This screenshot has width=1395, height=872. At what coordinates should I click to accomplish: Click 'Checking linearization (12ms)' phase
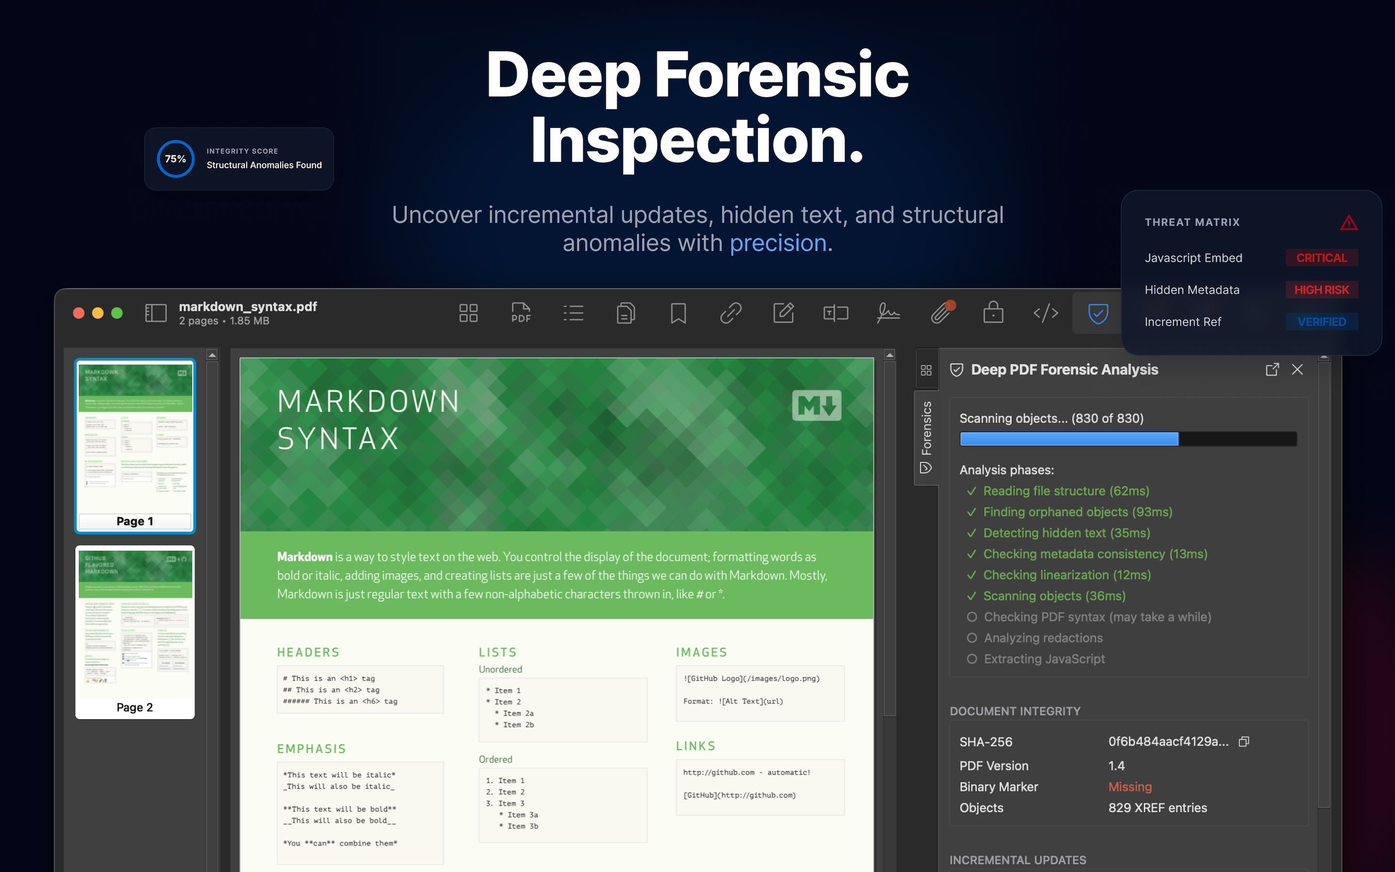pos(1067,575)
